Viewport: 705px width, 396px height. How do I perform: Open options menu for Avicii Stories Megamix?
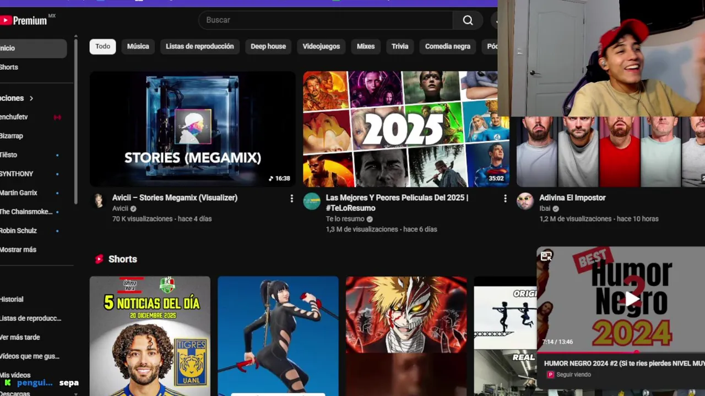pyautogui.click(x=292, y=199)
